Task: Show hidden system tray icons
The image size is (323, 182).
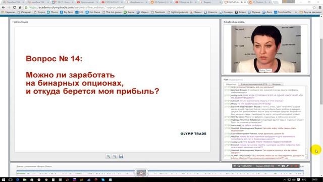Action: 285,180
